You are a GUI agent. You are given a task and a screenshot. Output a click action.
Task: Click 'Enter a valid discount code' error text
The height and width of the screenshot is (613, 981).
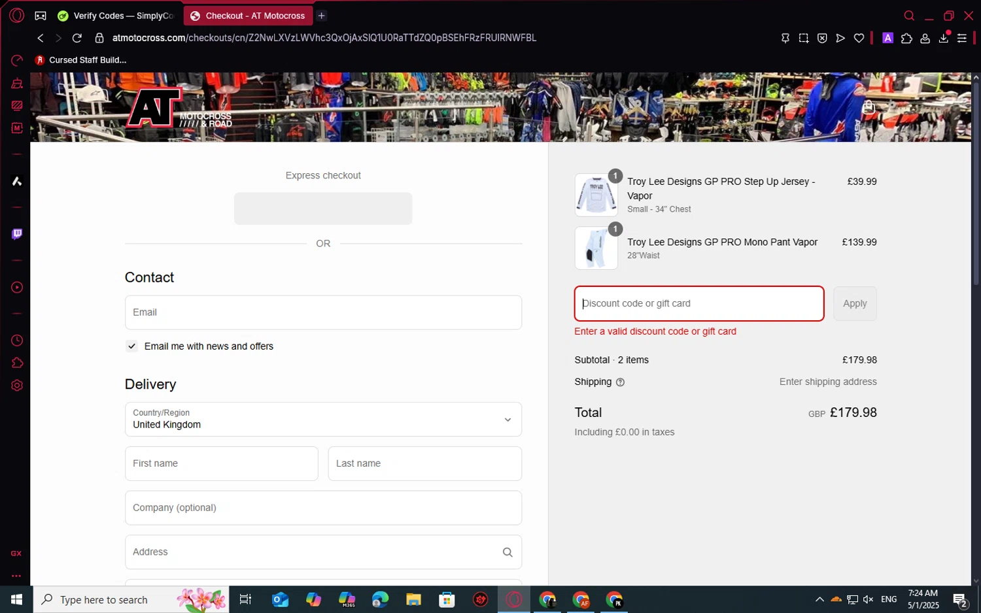click(x=655, y=331)
